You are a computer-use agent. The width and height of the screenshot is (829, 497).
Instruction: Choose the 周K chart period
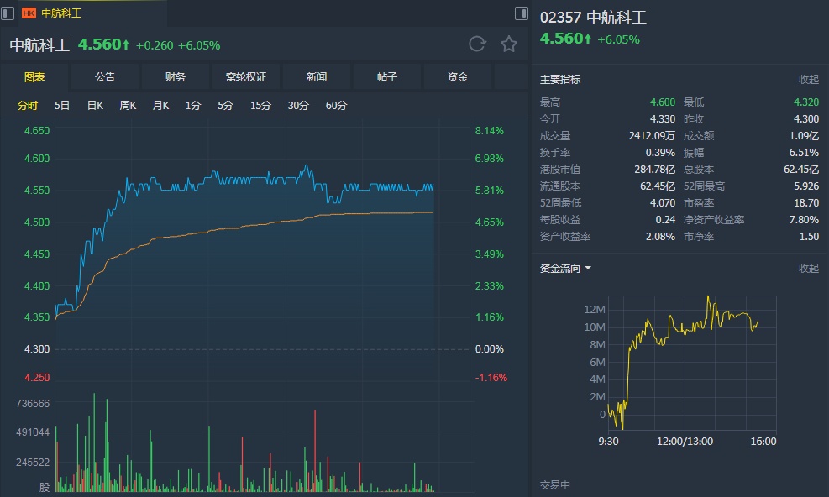(x=128, y=106)
